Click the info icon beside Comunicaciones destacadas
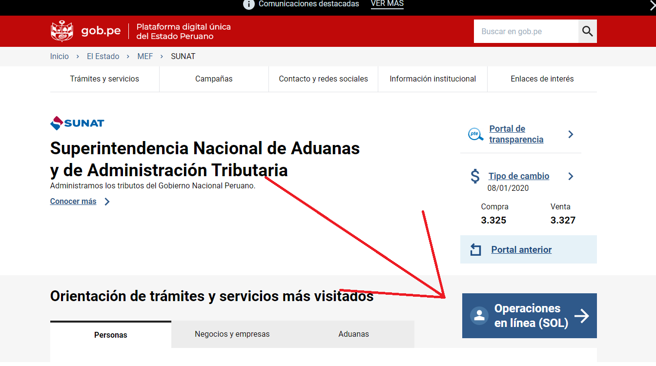The width and height of the screenshot is (656, 366). point(249,4)
